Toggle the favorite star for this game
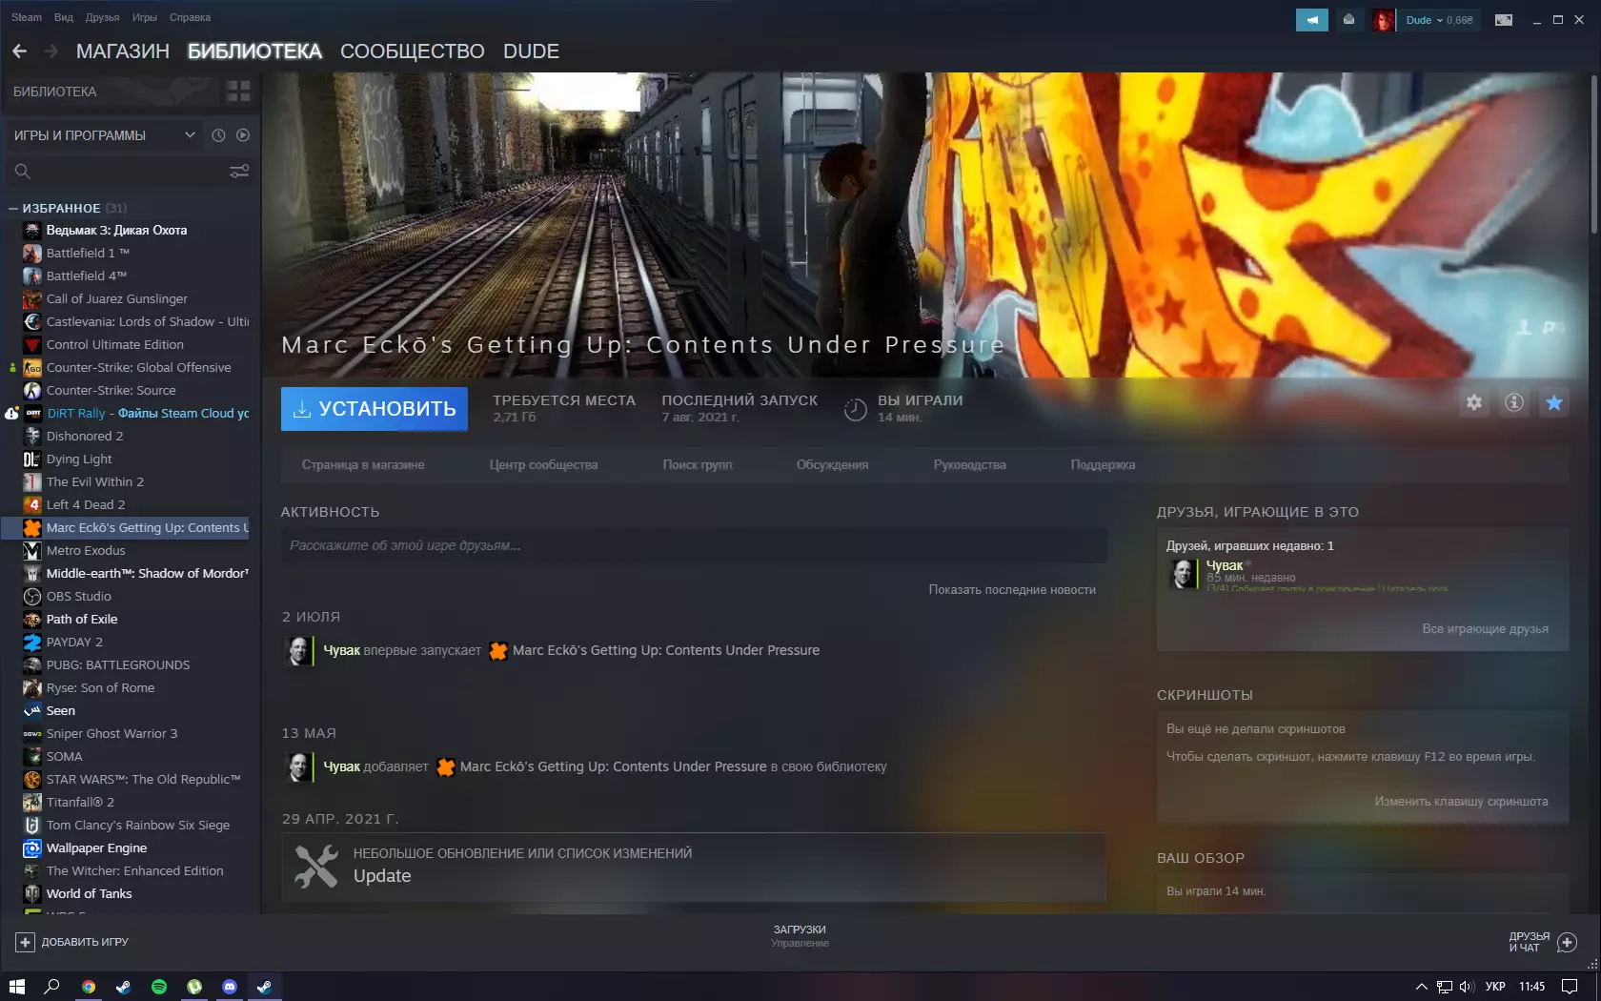Screen dimensions: 1601x1001 [x=1554, y=402]
